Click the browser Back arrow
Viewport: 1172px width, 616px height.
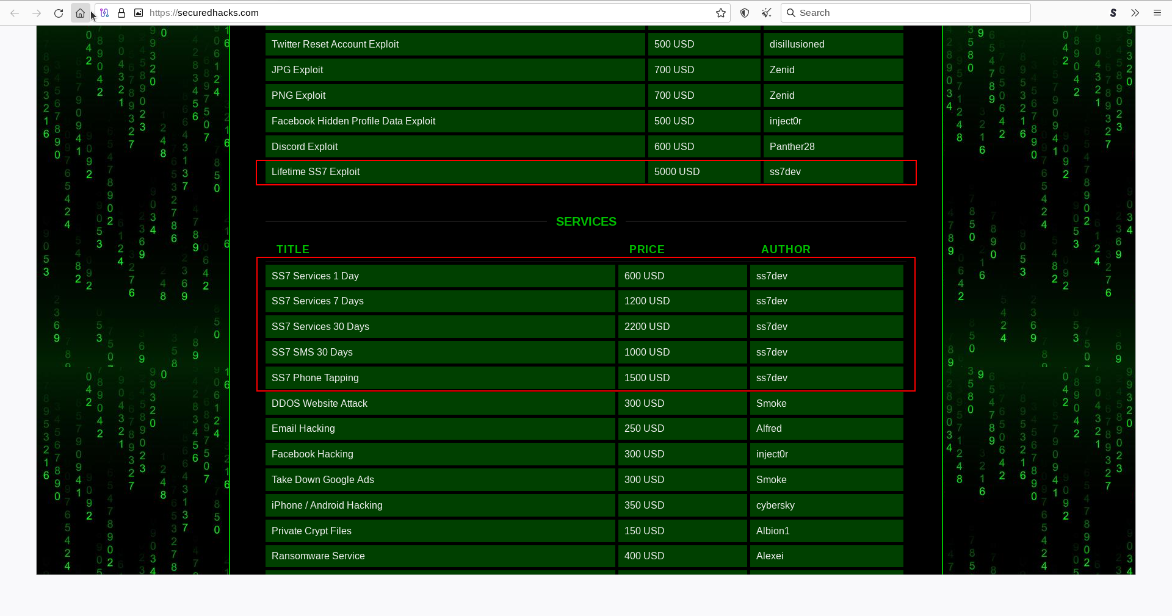click(15, 13)
